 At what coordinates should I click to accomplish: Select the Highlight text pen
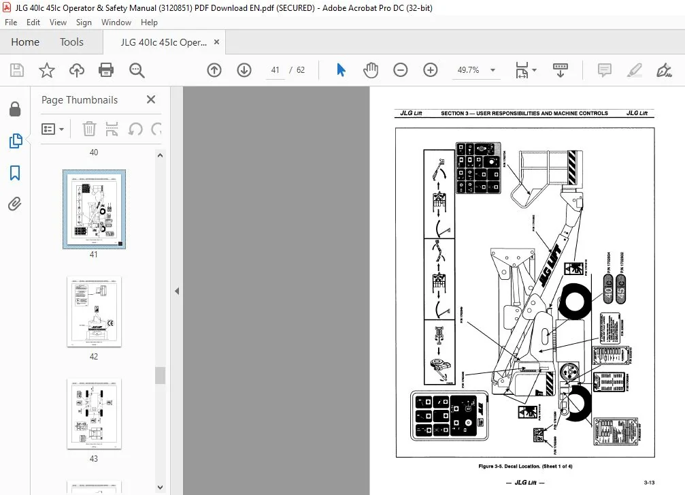[x=635, y=70]
